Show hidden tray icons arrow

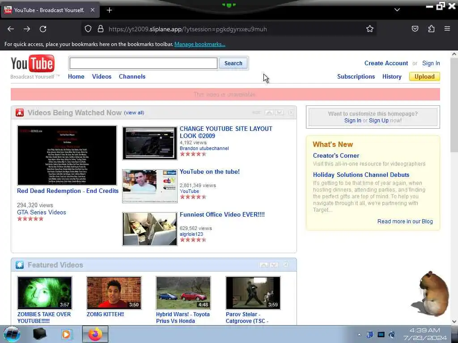tap(359, 335)
